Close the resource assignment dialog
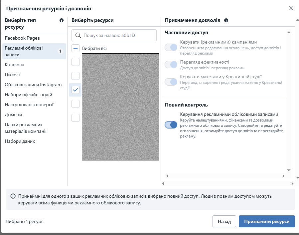This screenshot has width=299, height=235. 291,8
